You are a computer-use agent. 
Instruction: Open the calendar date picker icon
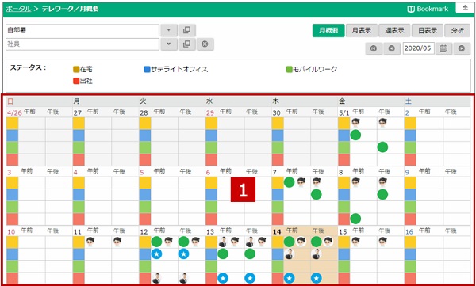point(443,48)
